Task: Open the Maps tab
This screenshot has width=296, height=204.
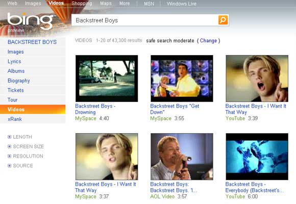Action: coord(106,4)
